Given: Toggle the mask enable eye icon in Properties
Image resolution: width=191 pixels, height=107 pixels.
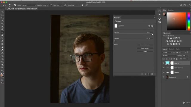Looking at the screenshot, I should 149,74.
